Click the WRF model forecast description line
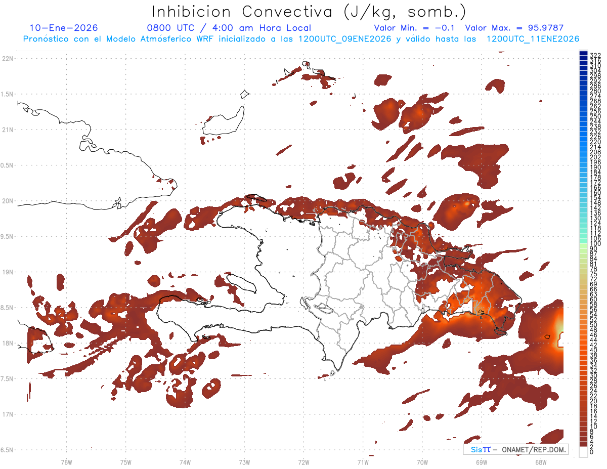 point(301,39)
